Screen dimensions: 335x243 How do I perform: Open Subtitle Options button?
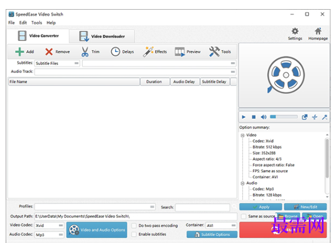212,234
